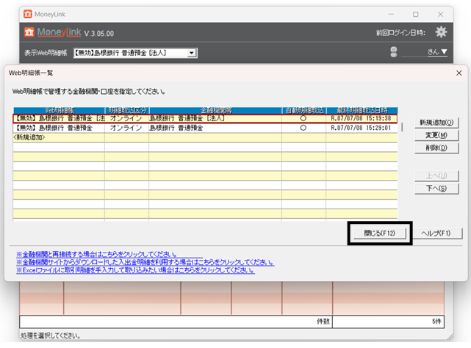This screenshot has height=348, width=471.
Task: Click the 自動明細取込 column header
Action: pos(304,111)
